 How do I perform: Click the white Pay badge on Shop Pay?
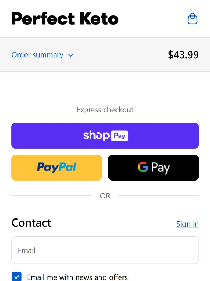tap(119, 136)
